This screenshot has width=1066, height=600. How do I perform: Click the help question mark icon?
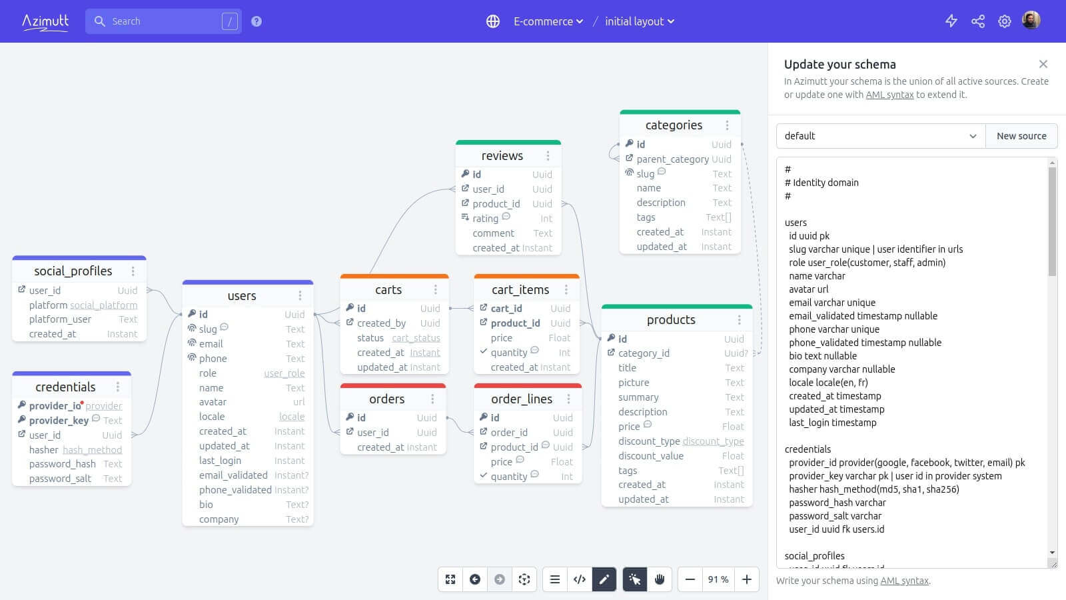[x=257, y=21]
